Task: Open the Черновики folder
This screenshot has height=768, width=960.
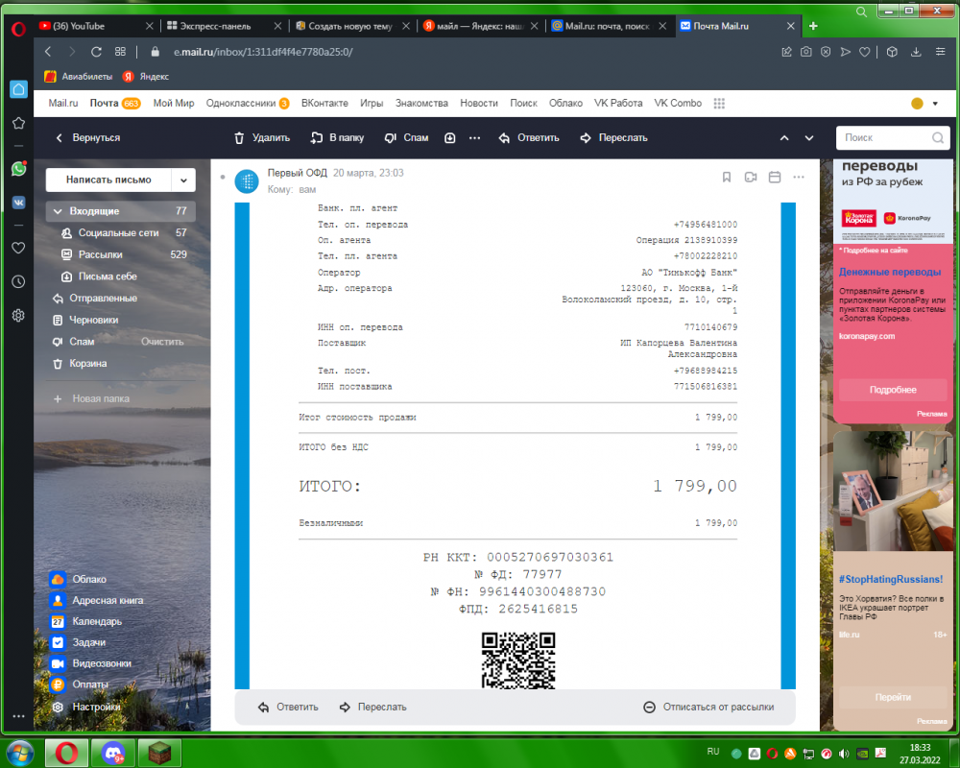Action: [121, 320]
